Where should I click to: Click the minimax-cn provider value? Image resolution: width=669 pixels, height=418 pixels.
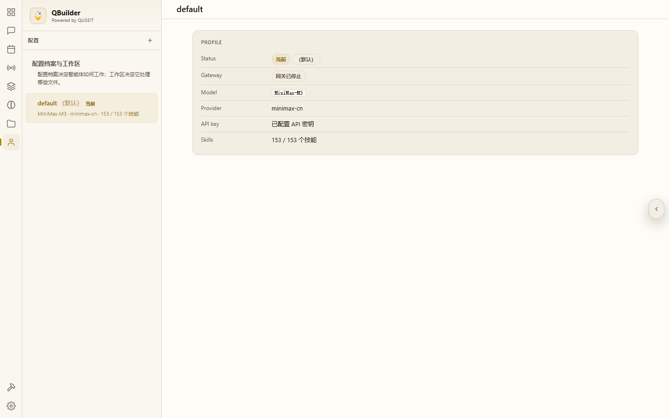point(287,108)
